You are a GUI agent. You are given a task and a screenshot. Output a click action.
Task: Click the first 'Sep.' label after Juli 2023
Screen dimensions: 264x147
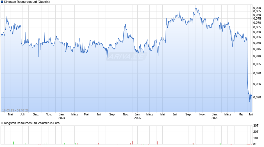click(x=36, y=115)
